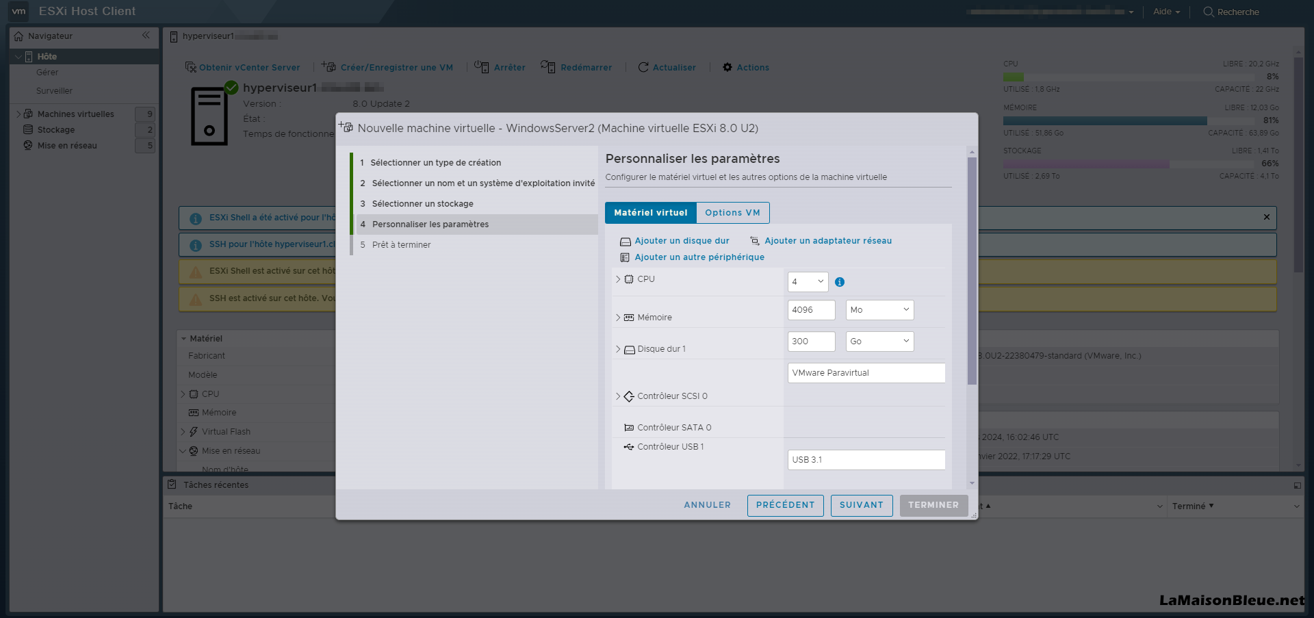Click the Contrôleur USB 1 icon

tap(629, 447)
